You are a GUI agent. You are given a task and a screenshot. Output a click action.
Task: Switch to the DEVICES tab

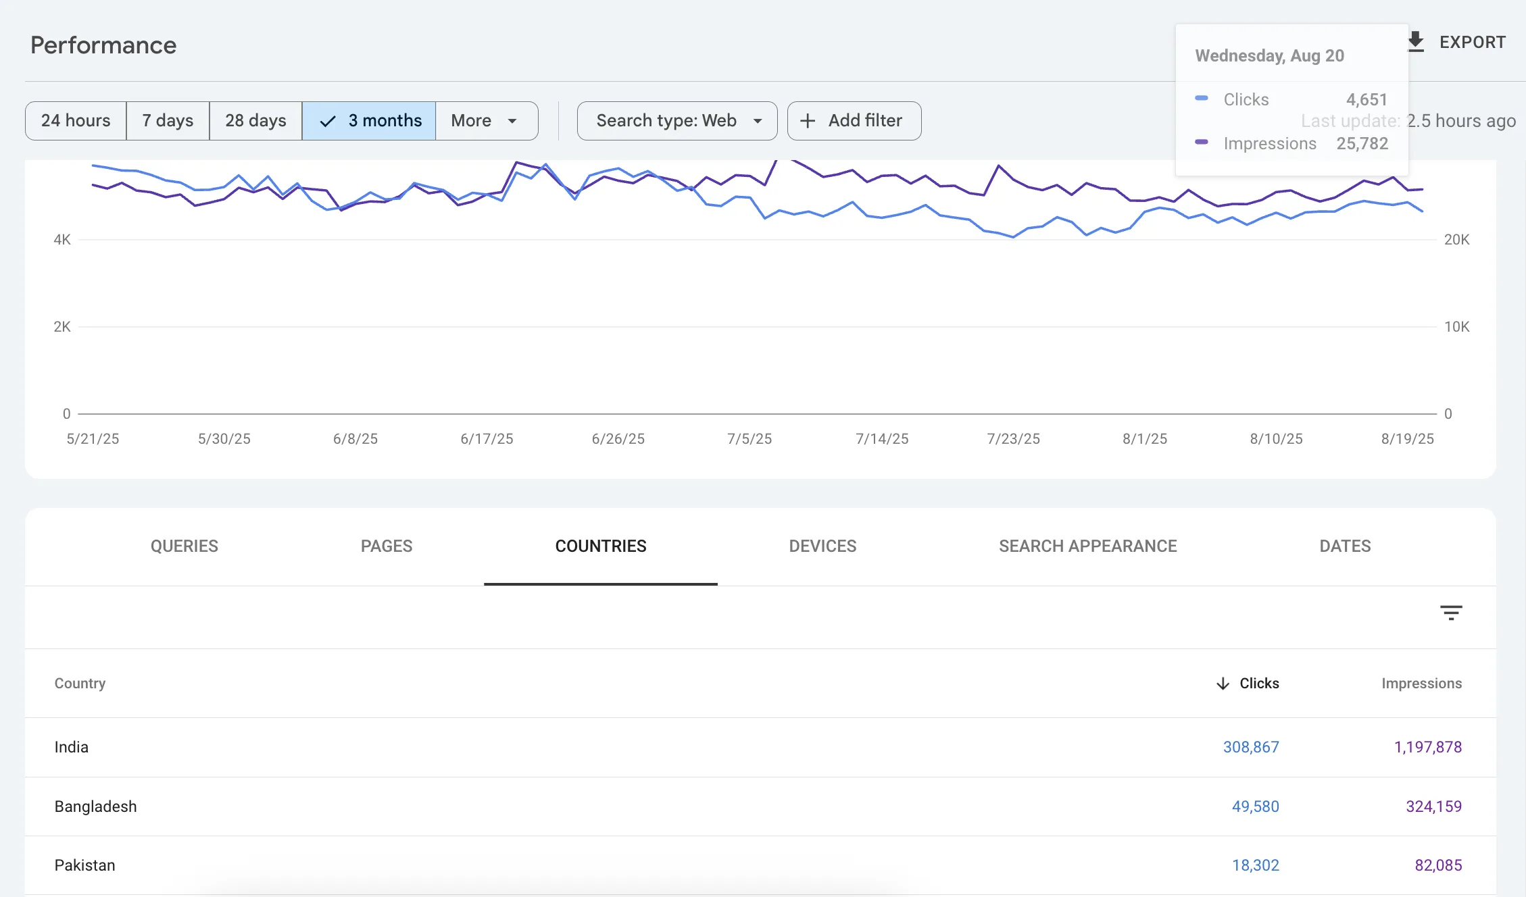coord(822,546)
